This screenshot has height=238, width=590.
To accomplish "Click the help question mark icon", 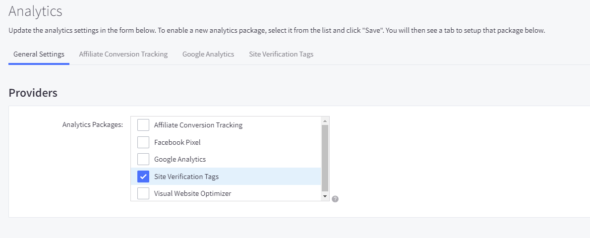I will point(335,199).
